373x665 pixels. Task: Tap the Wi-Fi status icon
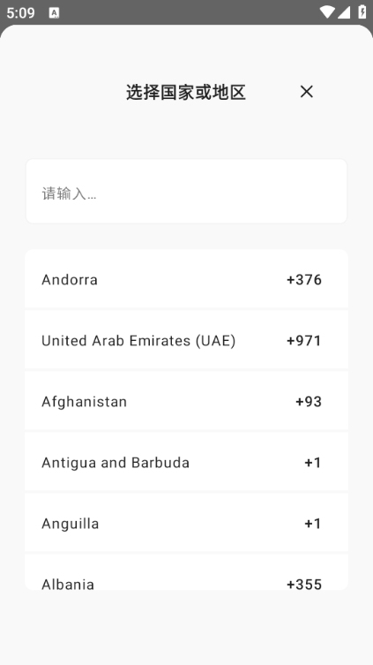point(327,11)
